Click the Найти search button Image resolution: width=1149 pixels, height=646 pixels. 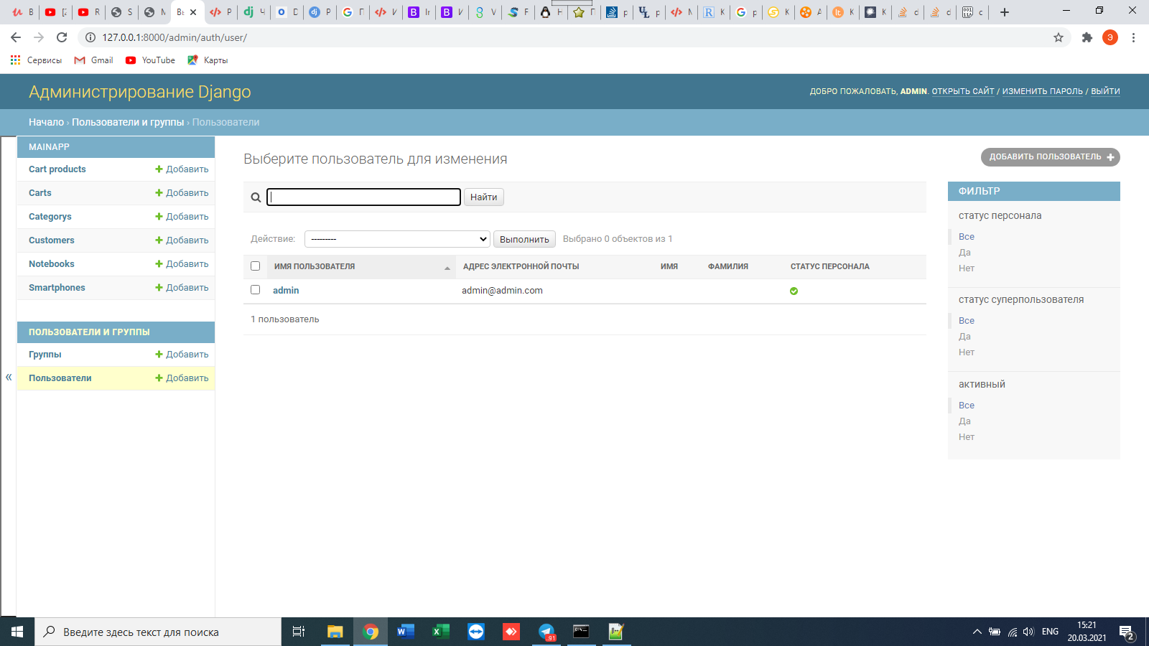pyautogui.click(x=484, y=197)
